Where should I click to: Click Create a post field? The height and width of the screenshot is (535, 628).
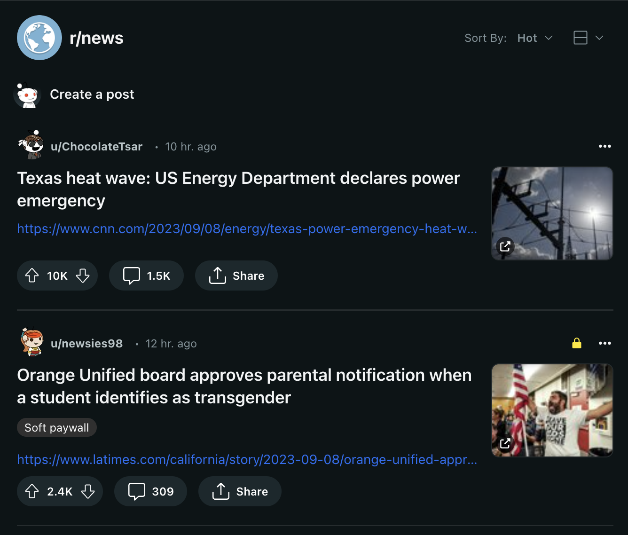pos(92,94)
